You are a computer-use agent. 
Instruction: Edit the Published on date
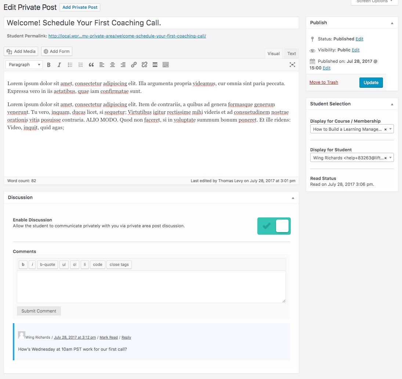coord(326,68)
